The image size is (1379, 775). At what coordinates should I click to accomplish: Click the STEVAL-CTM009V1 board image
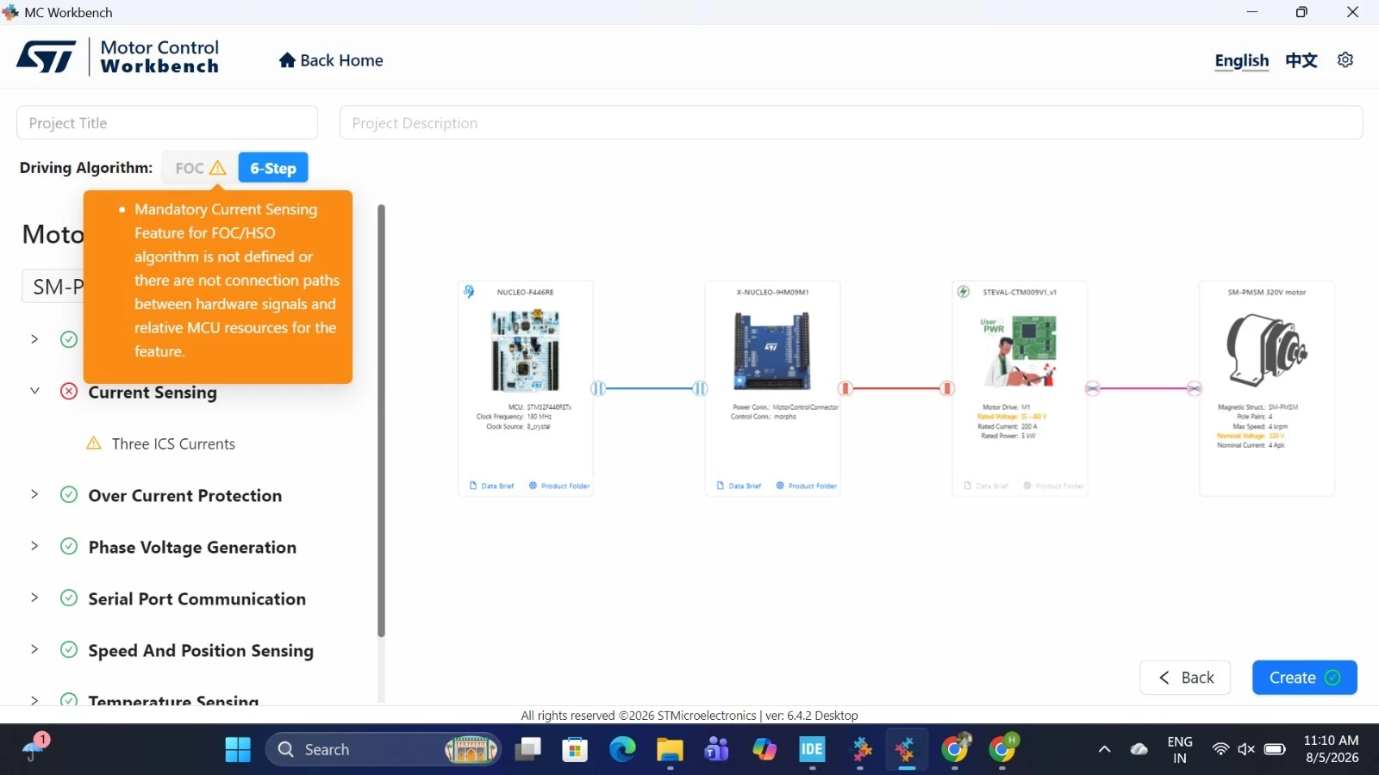click(x=1020, y=351)
